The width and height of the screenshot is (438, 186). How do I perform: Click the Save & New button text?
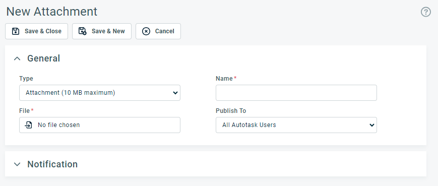pyautogui.click(x=108, y=31)
